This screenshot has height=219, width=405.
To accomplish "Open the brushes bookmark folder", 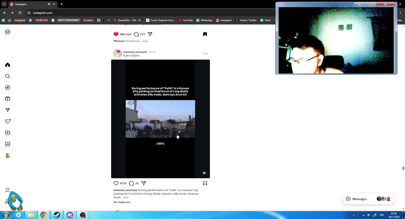I will (x=88, y=20).
